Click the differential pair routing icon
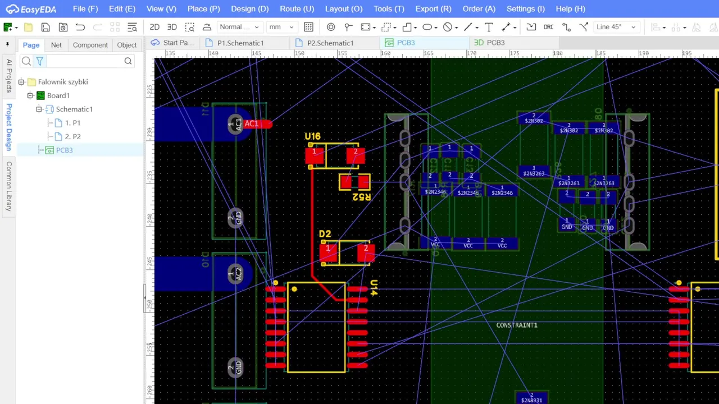The height and width of the screenshot is (404, 719). 584,27
